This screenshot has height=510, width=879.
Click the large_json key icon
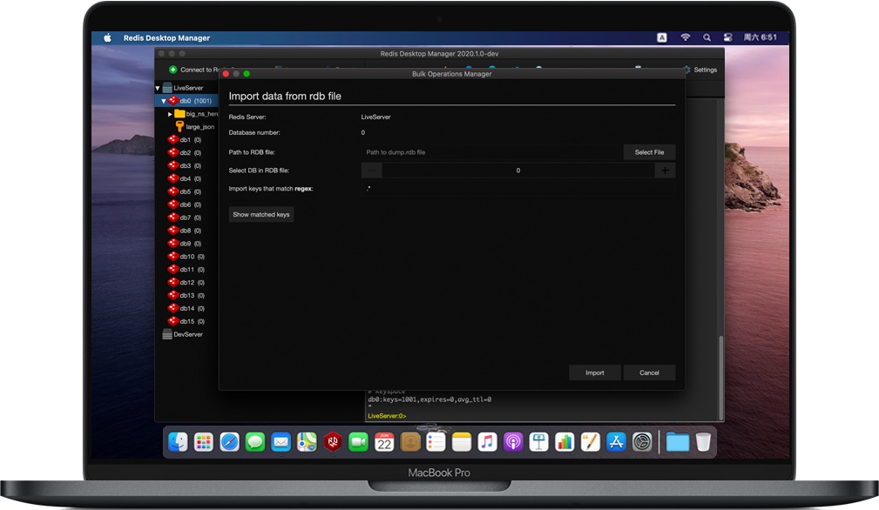179,126
